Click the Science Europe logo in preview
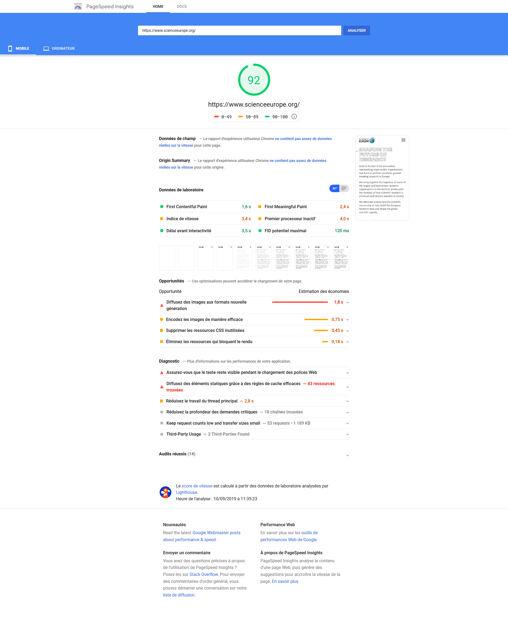Image resolution: width=508 pixels, height=624 pixels. pos(366,140)
